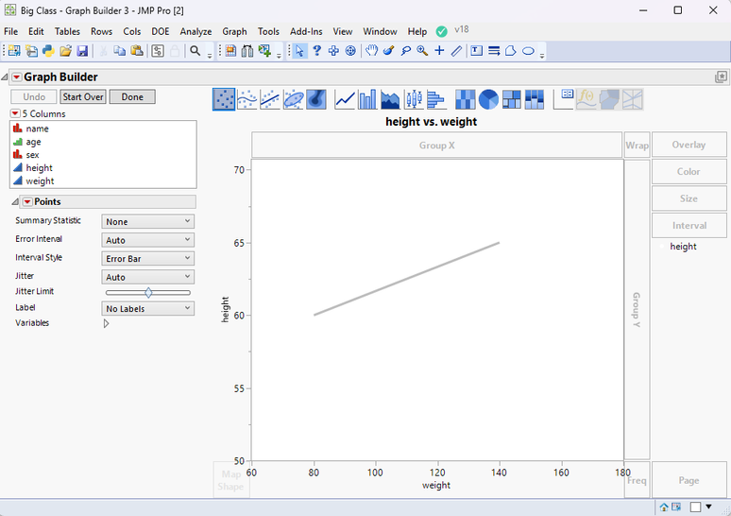
Task: Collapse the Points panel section
Action: tap(15, 202)
